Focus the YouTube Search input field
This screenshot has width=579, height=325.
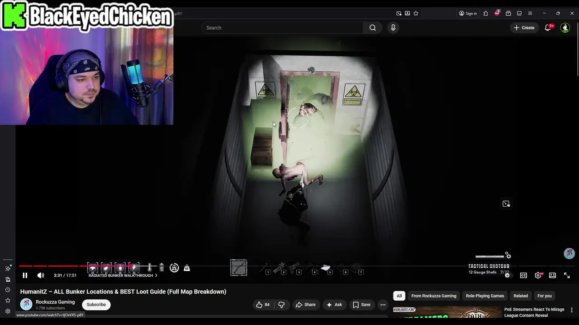click(282, 28)
